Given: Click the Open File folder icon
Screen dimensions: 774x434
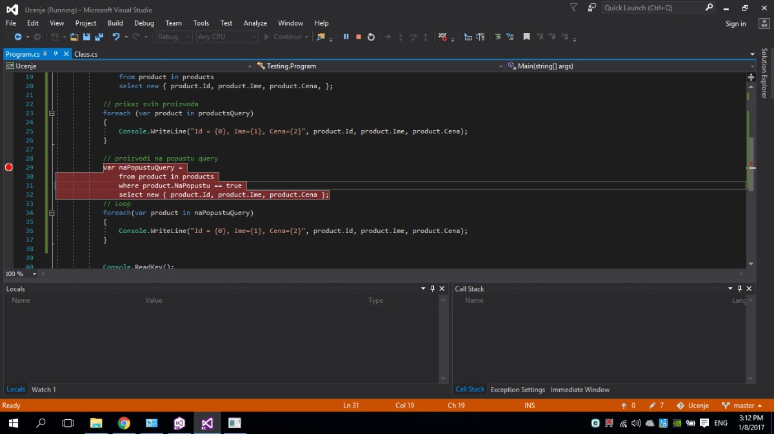Looking at the screenshot, I should click(x=74, y=37).
